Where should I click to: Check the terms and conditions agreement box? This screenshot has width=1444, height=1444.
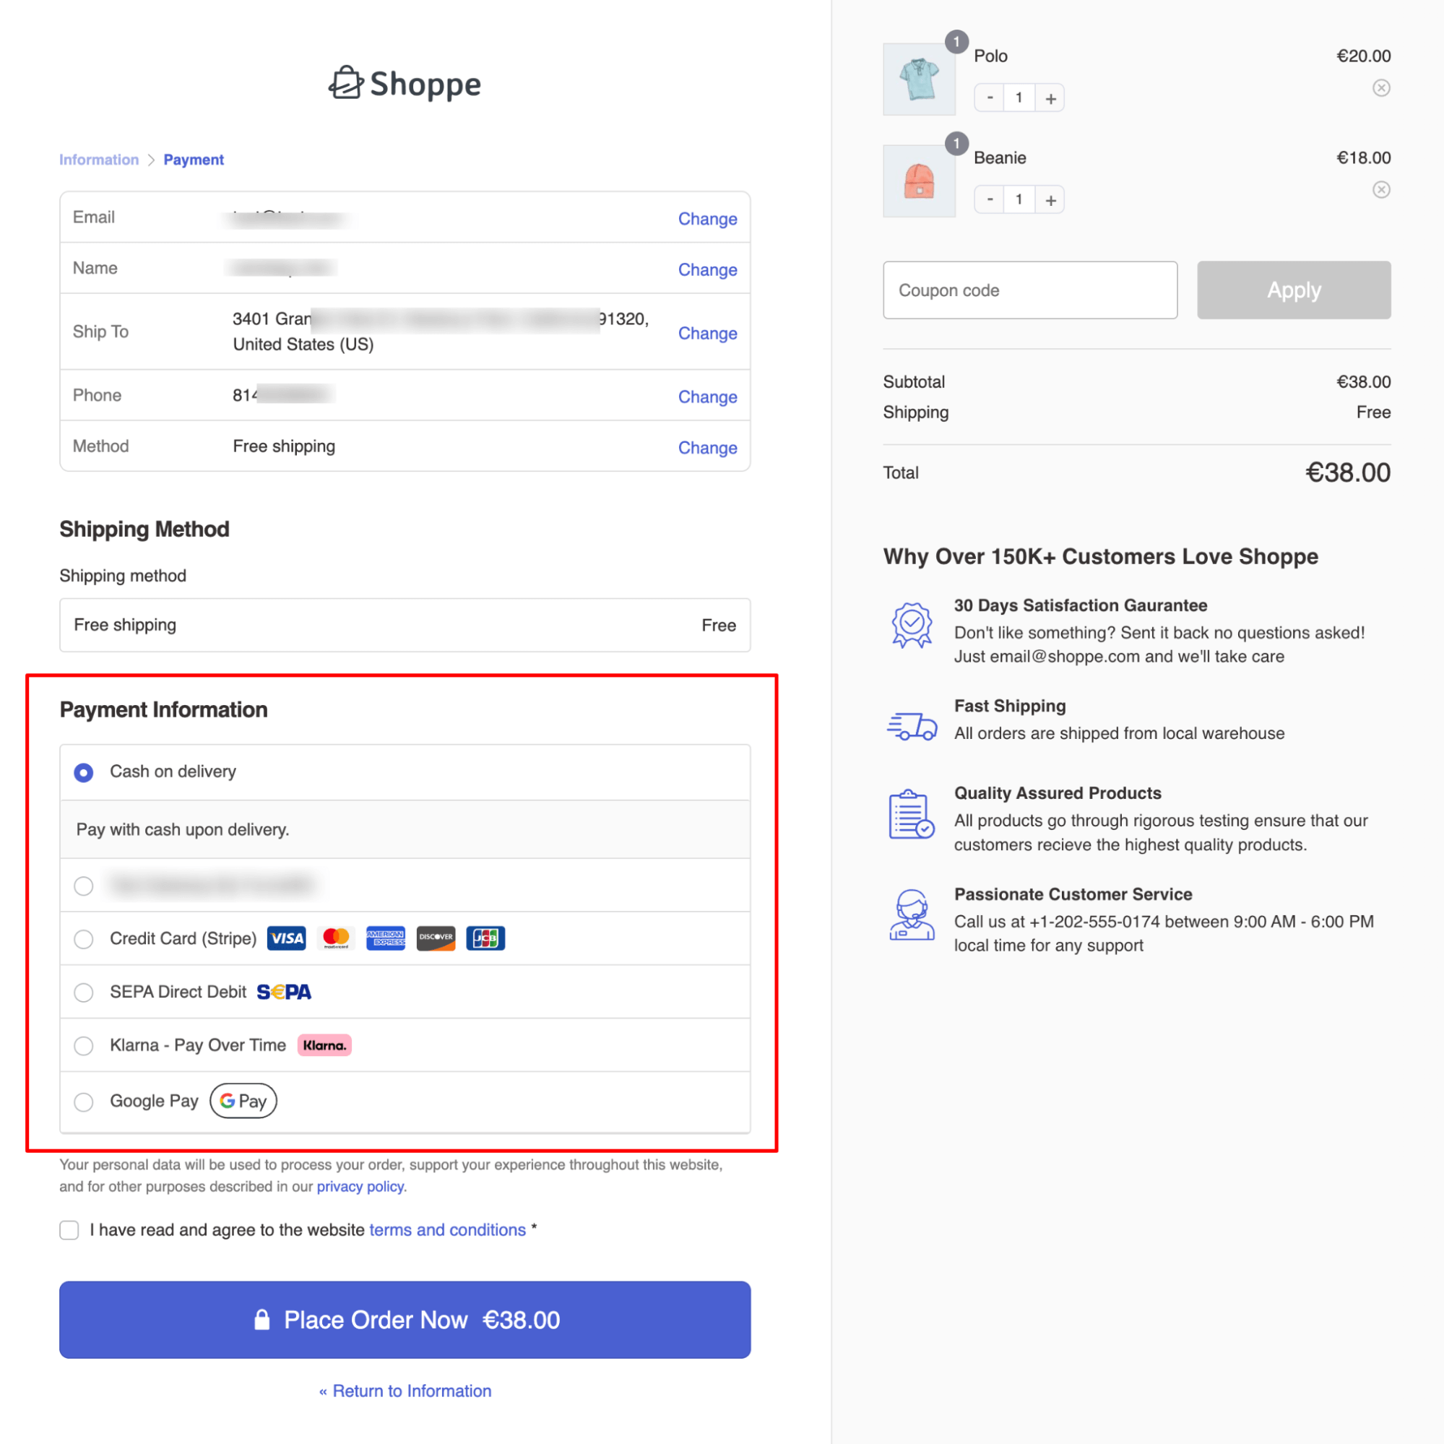[x=69, y=1229]
